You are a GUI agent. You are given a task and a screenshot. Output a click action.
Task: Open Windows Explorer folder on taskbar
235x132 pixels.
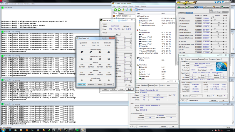point(16,130)
